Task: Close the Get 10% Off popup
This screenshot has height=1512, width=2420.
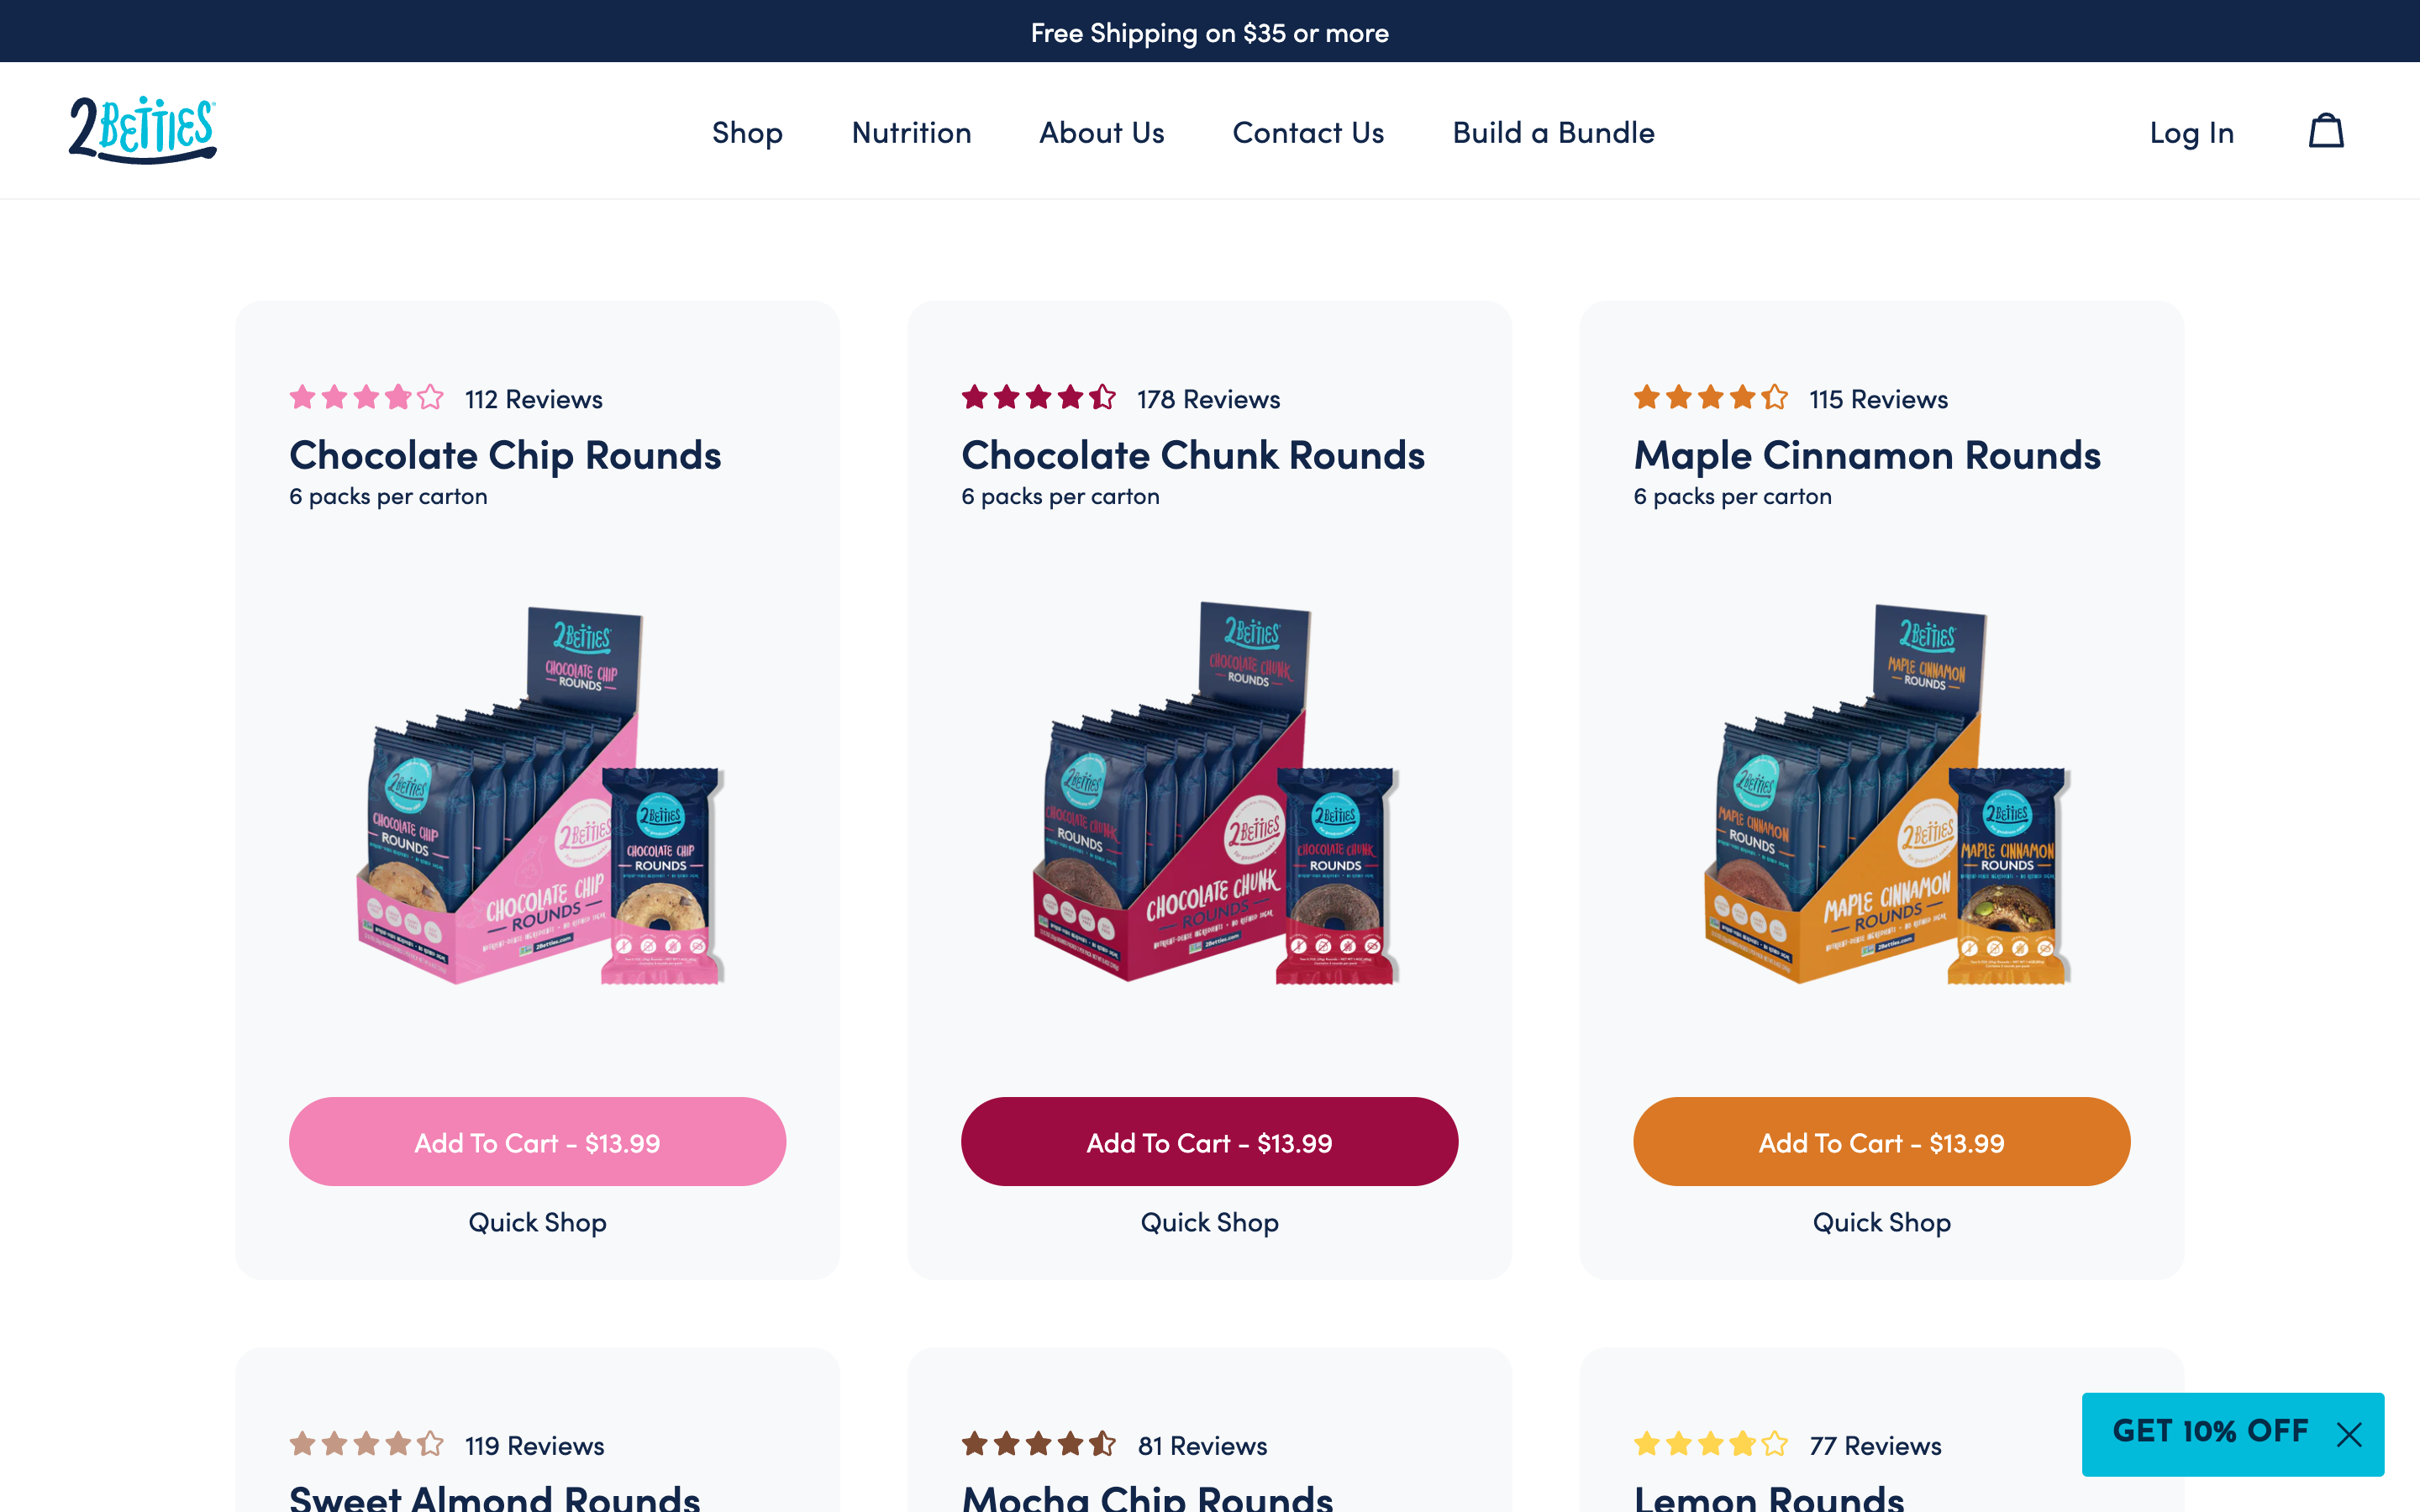Action: coord(2349,1435)
